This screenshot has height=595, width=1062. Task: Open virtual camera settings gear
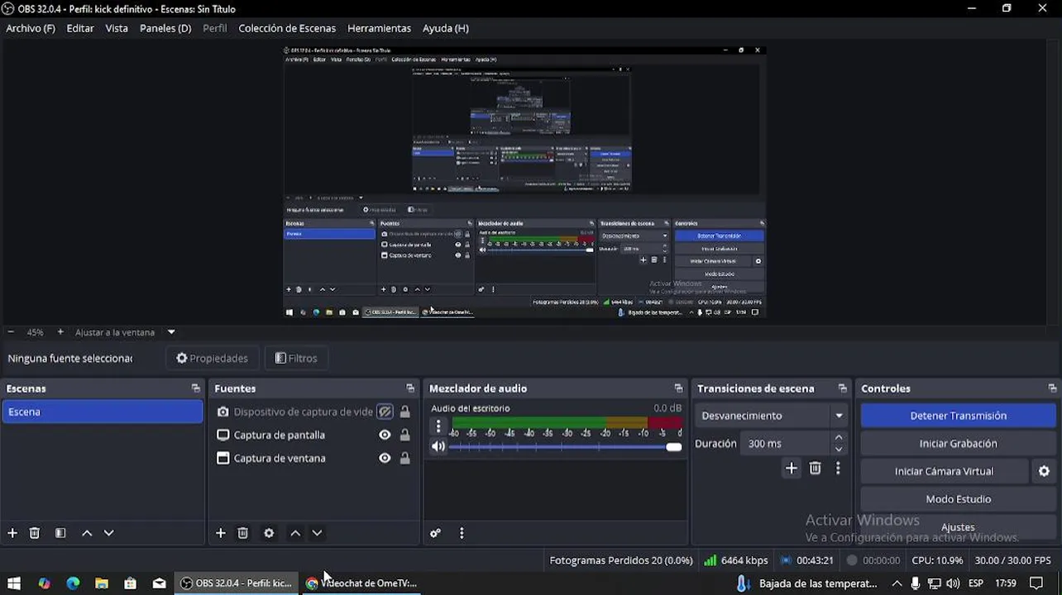coord(1044,471)
